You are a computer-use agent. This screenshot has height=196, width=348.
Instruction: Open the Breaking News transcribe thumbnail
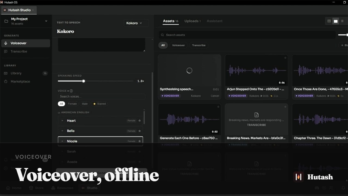pos(256,119)
